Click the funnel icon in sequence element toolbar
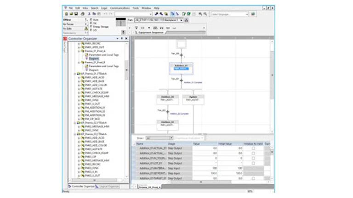The image size is (353, 198). click(x=136, y=28)
